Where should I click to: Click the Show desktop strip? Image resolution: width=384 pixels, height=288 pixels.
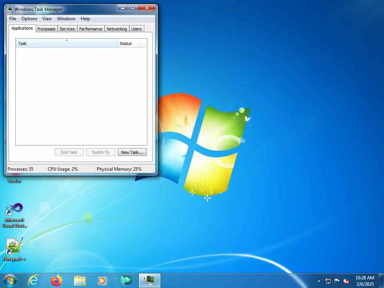(381, 280)
